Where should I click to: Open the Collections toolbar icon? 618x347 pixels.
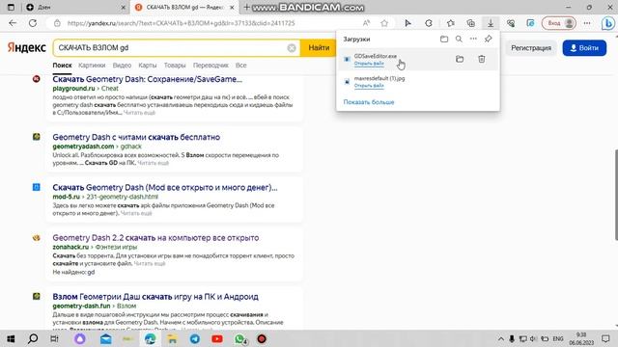point(470,23)
